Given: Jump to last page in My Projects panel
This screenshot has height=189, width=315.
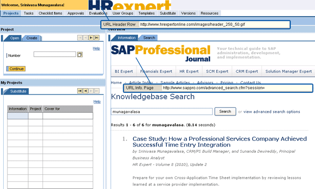Looking at the screenshot, I should click(x=97, y=91).
